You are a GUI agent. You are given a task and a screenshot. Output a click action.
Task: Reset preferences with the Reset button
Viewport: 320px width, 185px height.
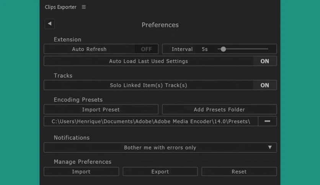[x=239, y=172]
